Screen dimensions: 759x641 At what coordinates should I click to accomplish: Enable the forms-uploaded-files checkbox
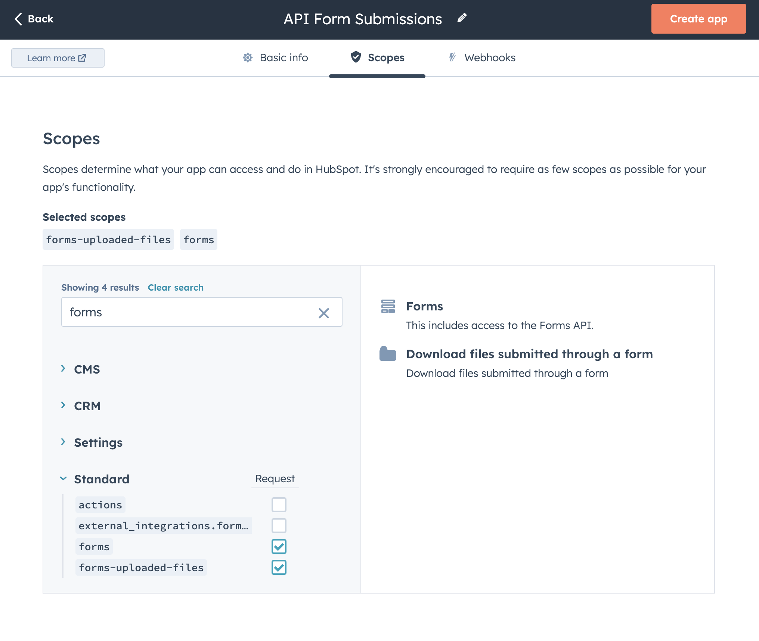point(279,568)
